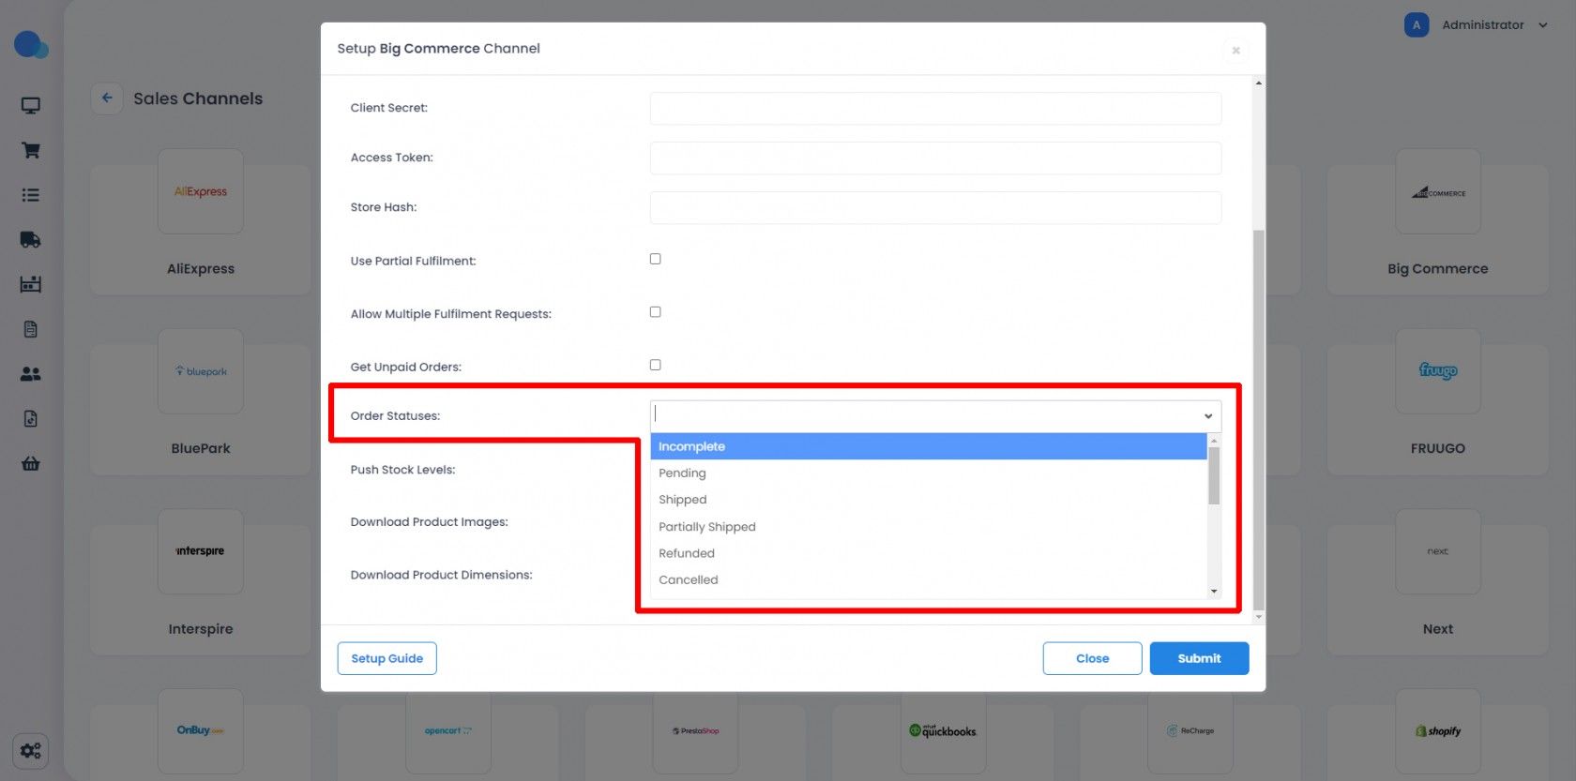
Task: Select the OpenCart channel logo
Action: (x=448, y=730)
